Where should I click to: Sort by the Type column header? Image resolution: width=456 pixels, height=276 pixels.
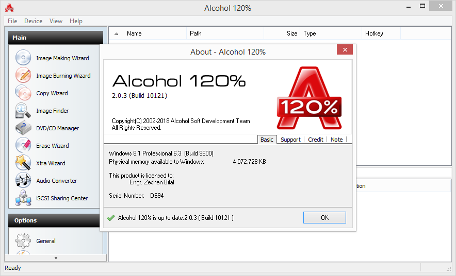[x=331, y=33]
